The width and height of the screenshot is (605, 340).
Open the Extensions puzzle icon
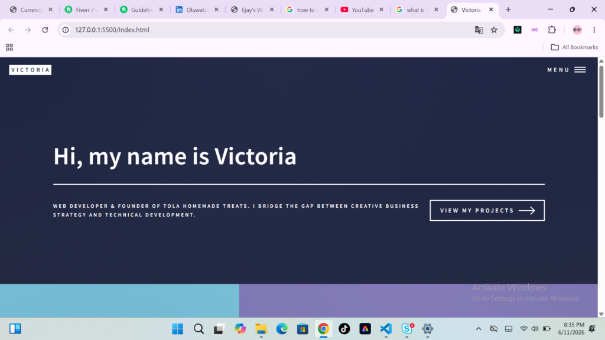click(552, 30)
